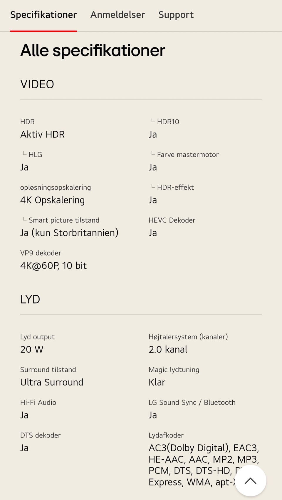Click the LYD section heading
The width and height of the screenshot is (282, 500).
pos(30,299)
